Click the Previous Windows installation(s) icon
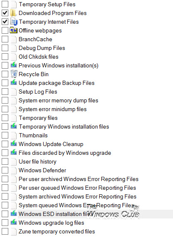 [14, 65]
